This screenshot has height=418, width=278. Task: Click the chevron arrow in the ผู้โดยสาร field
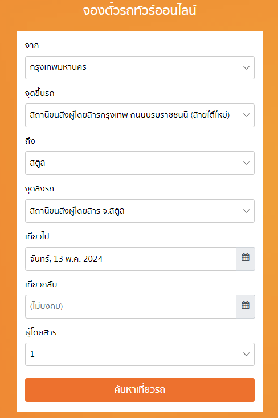246,354
